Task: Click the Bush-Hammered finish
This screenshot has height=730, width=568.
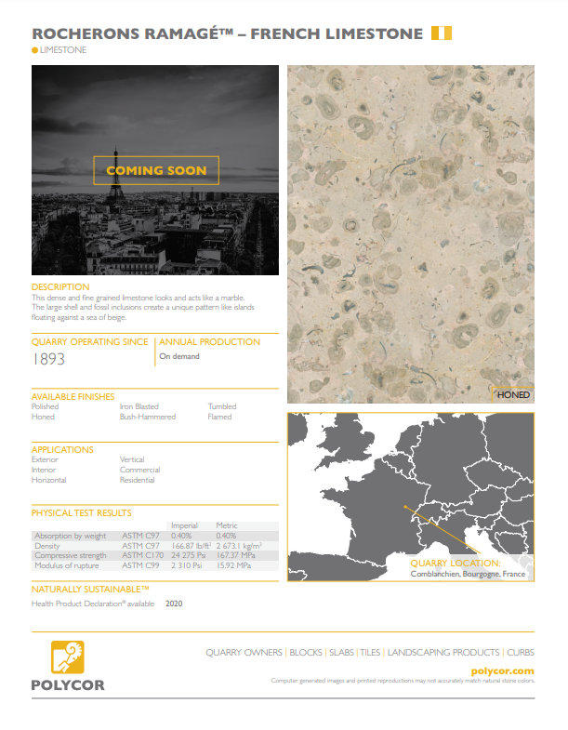Action: coord(148,417)
